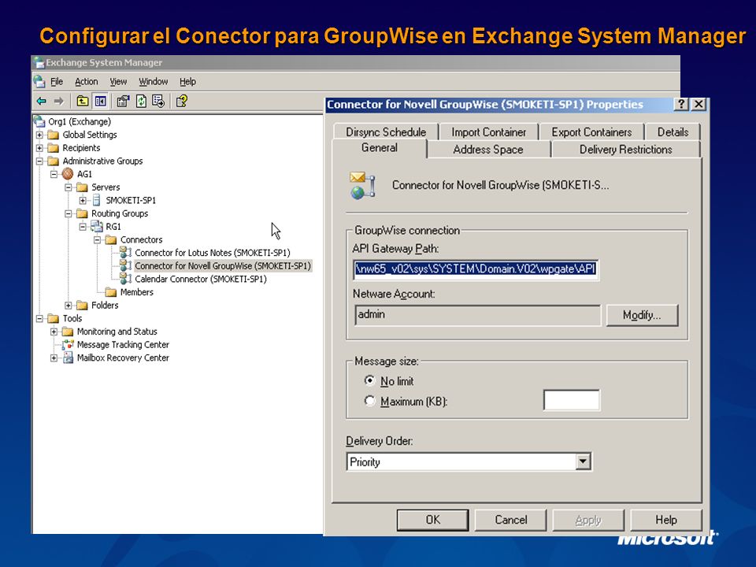Click the AG1 administrative group icon
Screen dimensions: 756x567
(68, 174)
